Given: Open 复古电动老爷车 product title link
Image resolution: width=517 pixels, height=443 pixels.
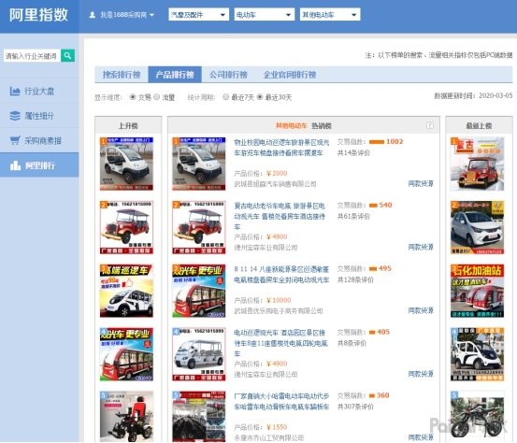Looking at the screenshot, I should tap(280, 216).
